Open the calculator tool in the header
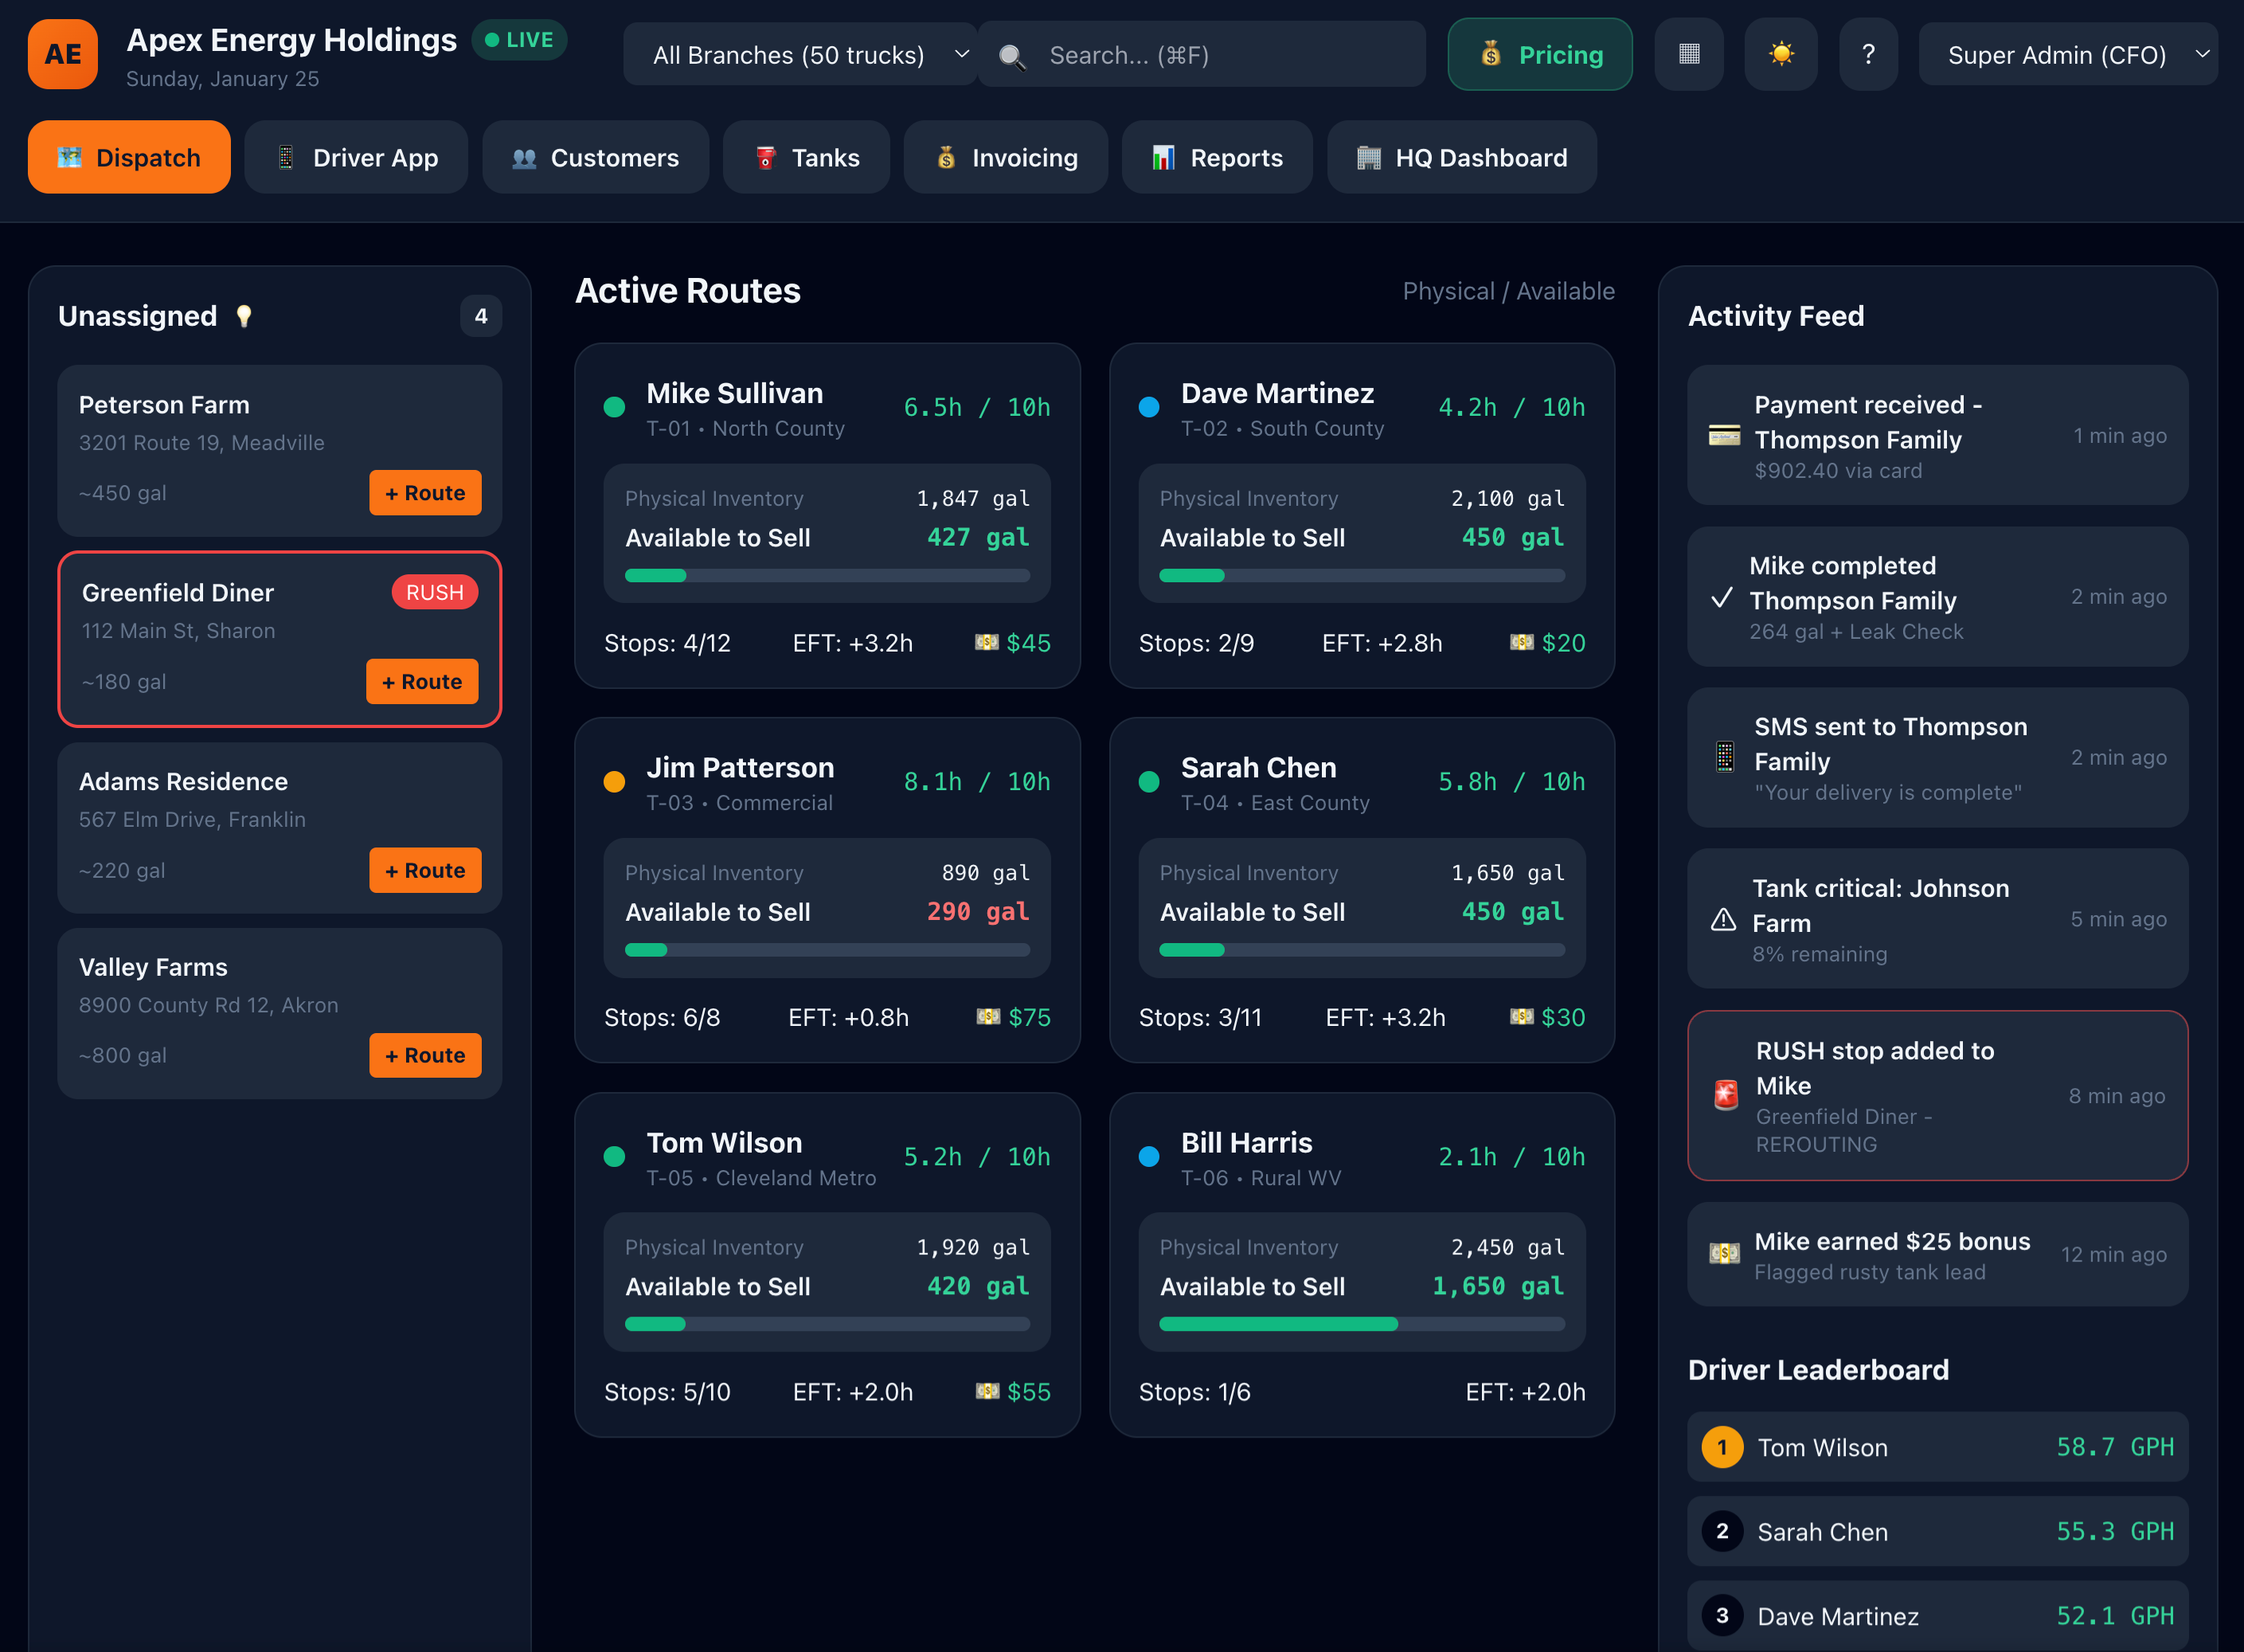The width and height of the screenshot is (2244, 1652). [x=1688, y=55]
